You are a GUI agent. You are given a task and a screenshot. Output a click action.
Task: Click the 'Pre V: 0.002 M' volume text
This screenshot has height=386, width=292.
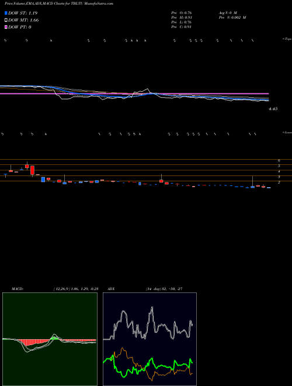232,18
